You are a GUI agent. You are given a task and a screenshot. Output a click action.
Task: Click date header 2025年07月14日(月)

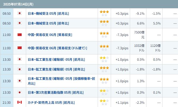[18, 4]
